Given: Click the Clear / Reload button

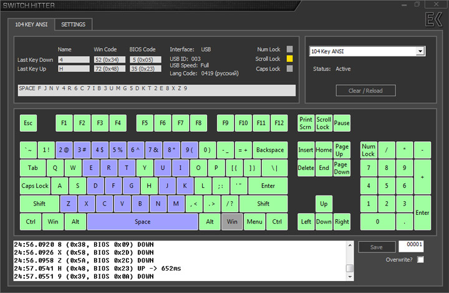Looking at the screenshot, I should click(x=365, y=91).
